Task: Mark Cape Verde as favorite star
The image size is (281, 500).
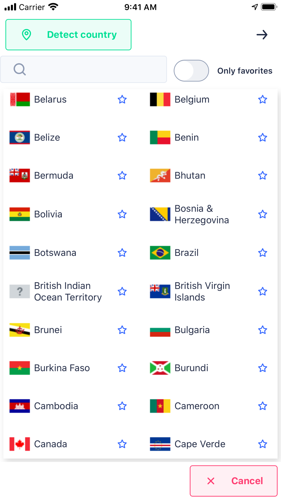Action: [263, 444]
